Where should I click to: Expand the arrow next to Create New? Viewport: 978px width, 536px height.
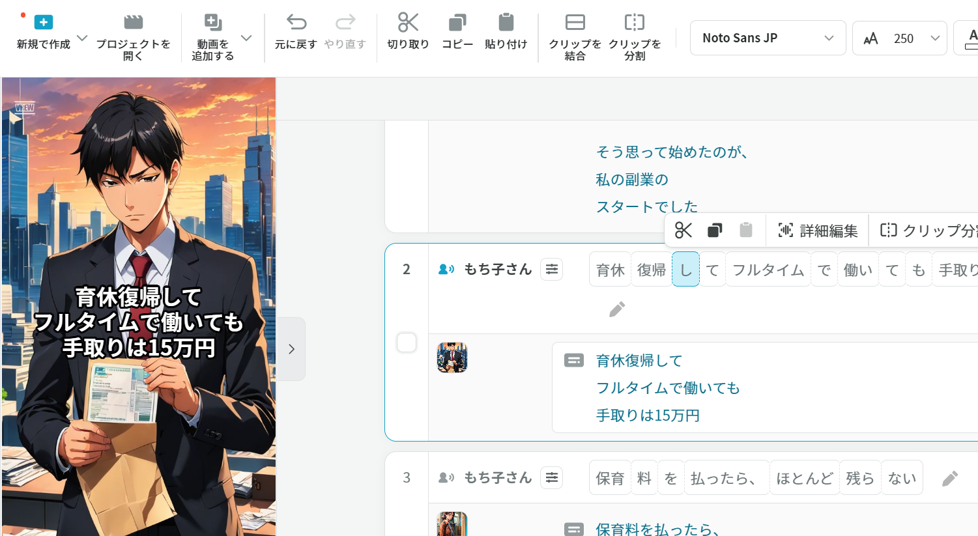82,38
